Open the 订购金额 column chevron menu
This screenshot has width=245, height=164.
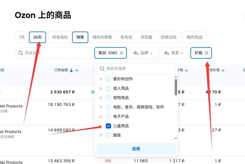(77, 71)
